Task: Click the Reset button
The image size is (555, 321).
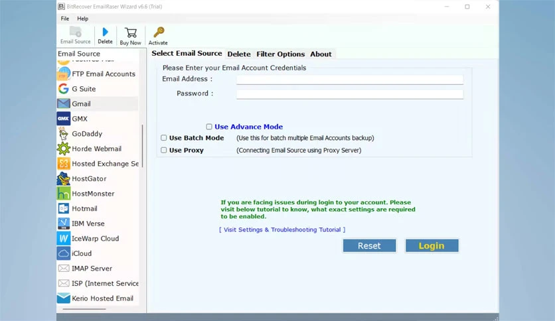Action: pos(369,245)
